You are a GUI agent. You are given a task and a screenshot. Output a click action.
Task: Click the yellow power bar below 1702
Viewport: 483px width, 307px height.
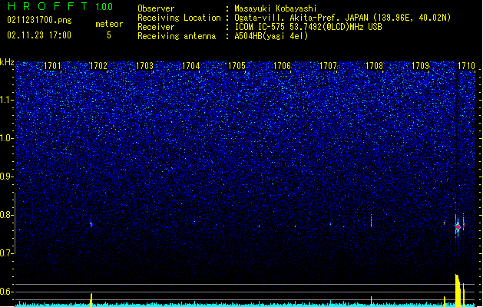(x=91, y=300)
